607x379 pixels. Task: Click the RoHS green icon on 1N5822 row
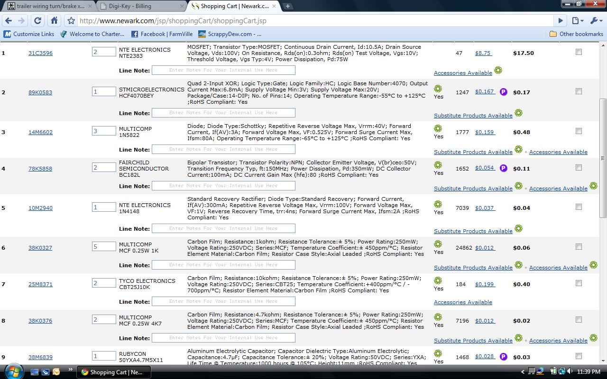coord(438,128)
